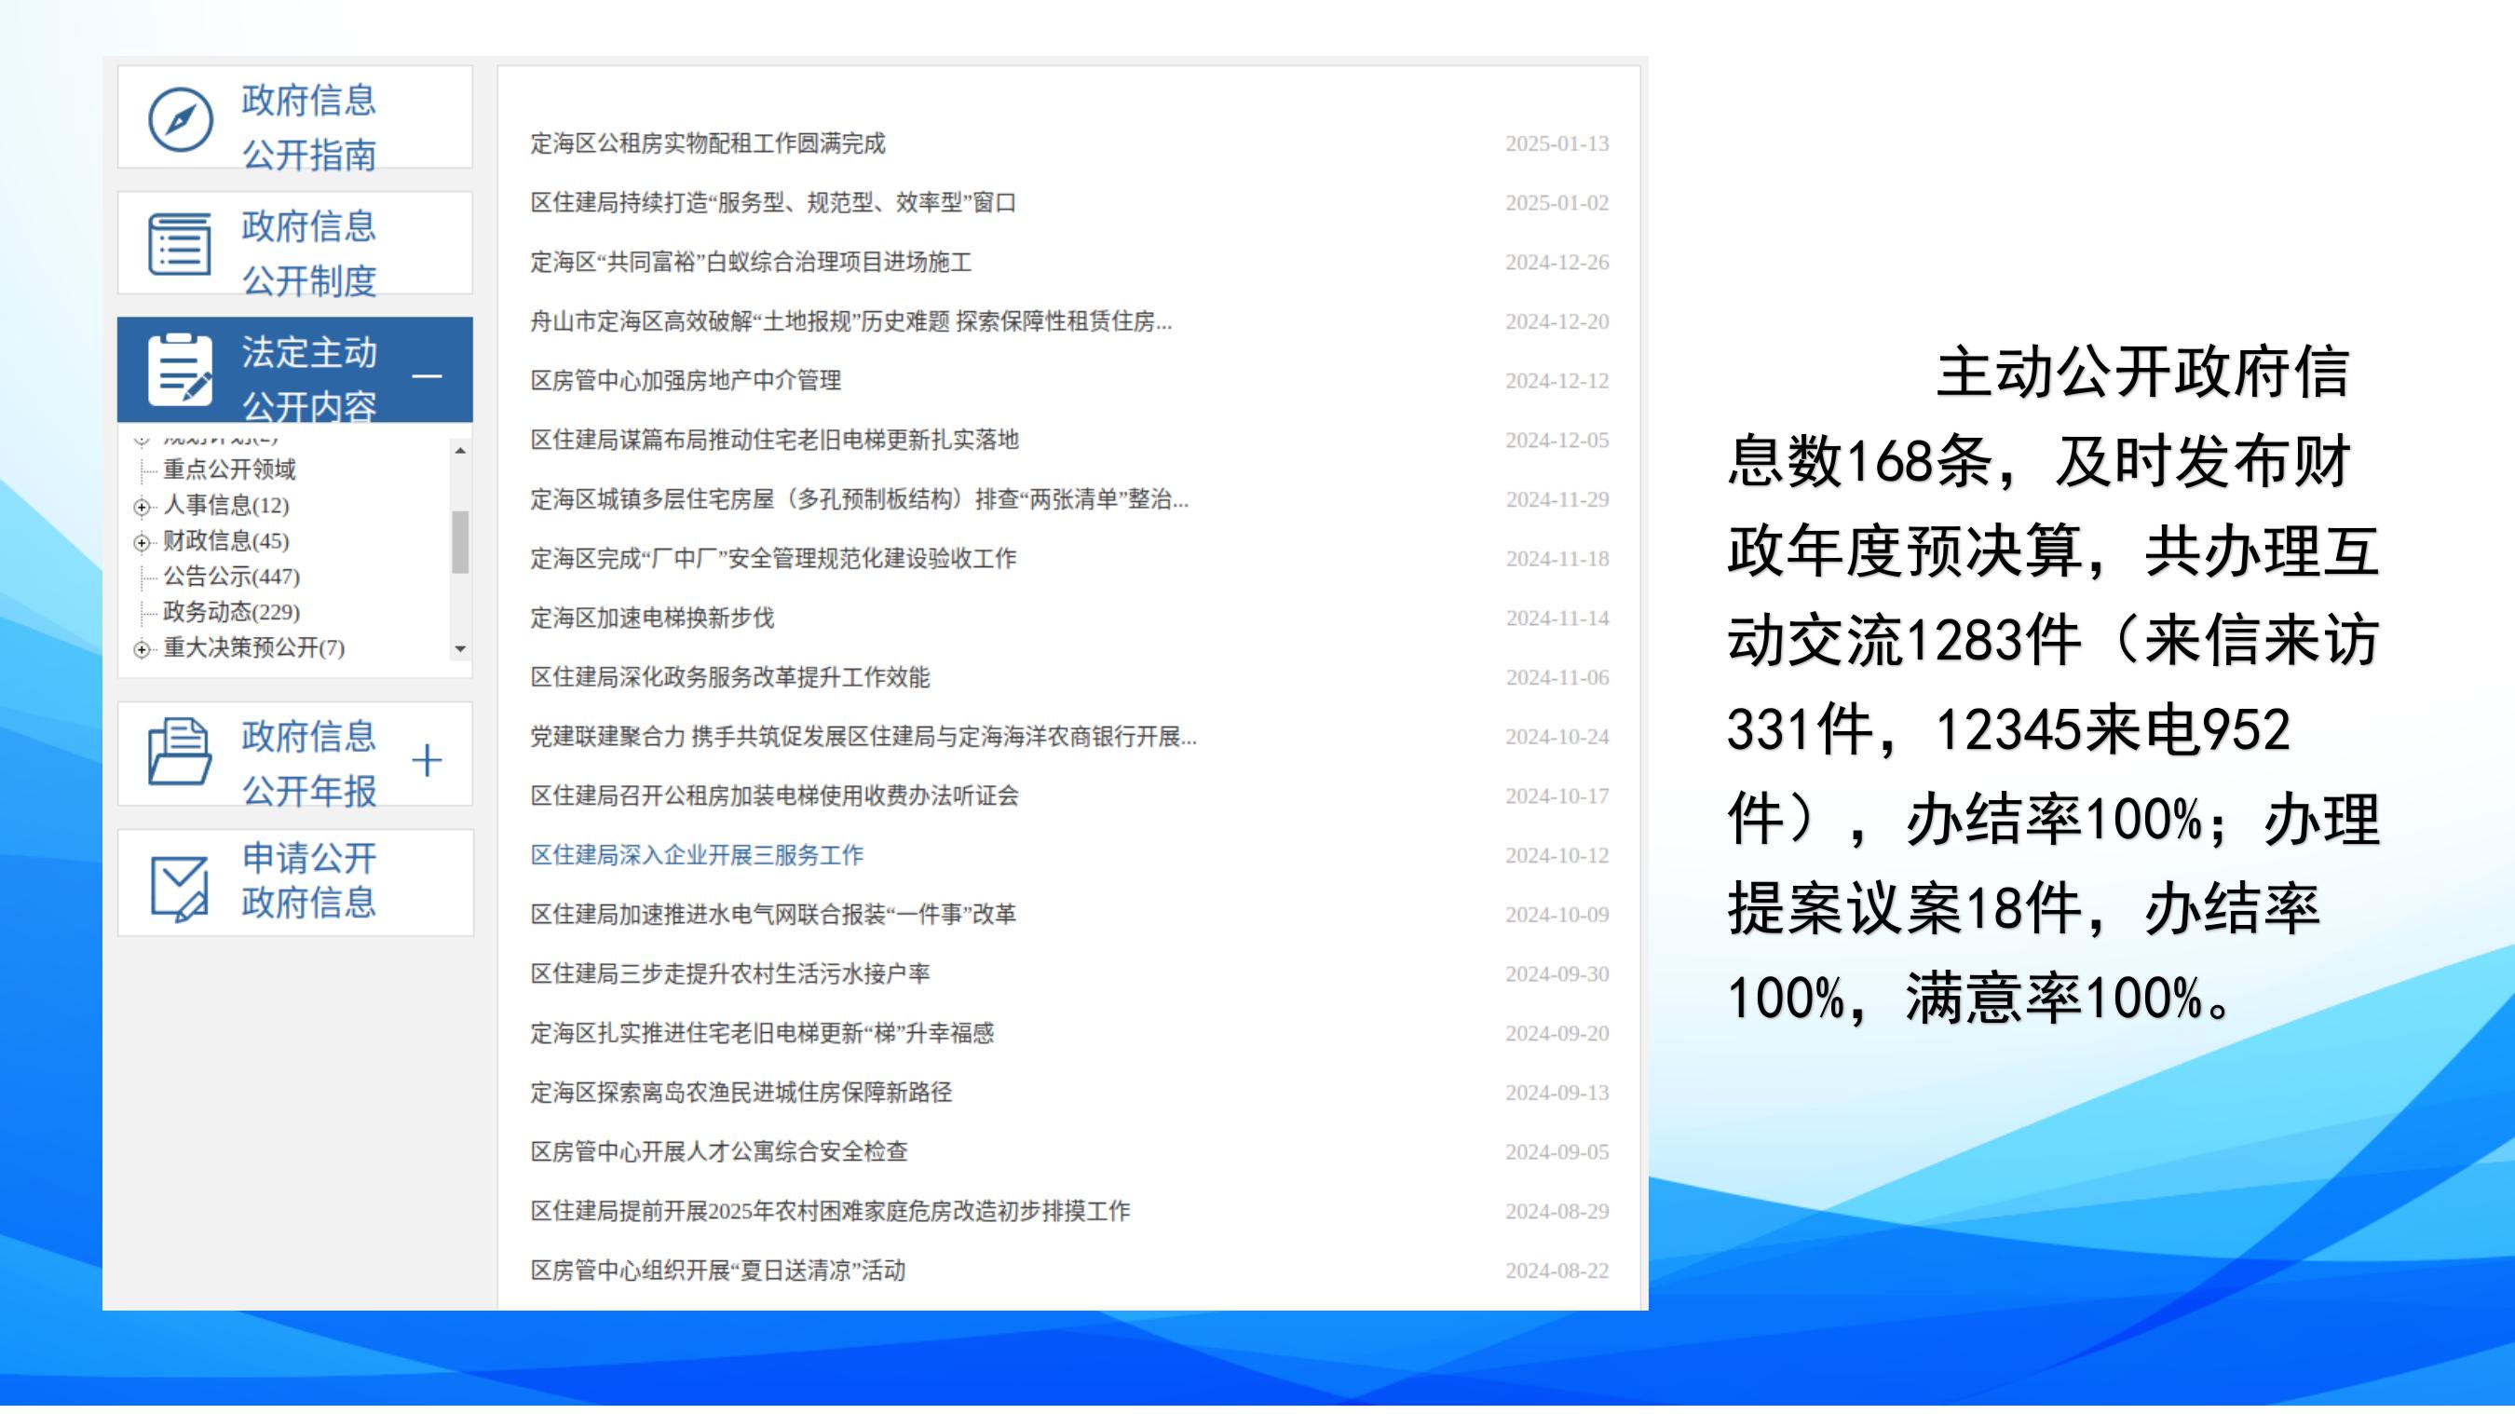
Task: Expand the 重大决策预公开(7) tree node
Action: pos(143,649)
